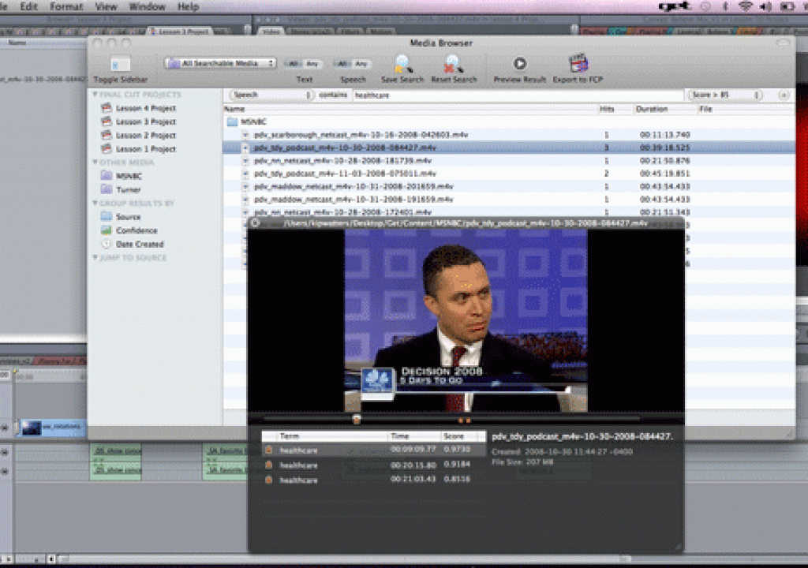Click marker icon of third healthcare hit
The height and width of the screenshot is (568, 808).
pyautogui.click(x=268, y=480)
